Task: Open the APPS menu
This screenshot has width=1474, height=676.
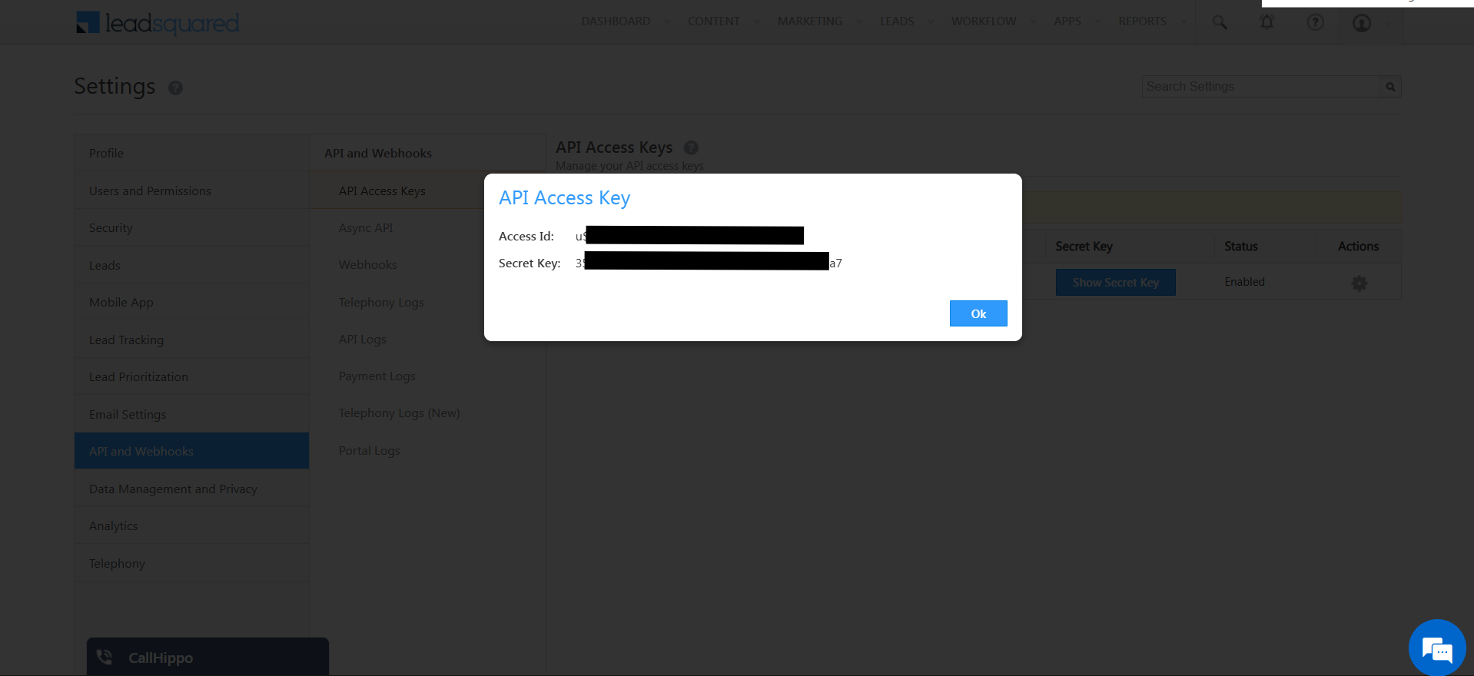Action: (1067, 22)
